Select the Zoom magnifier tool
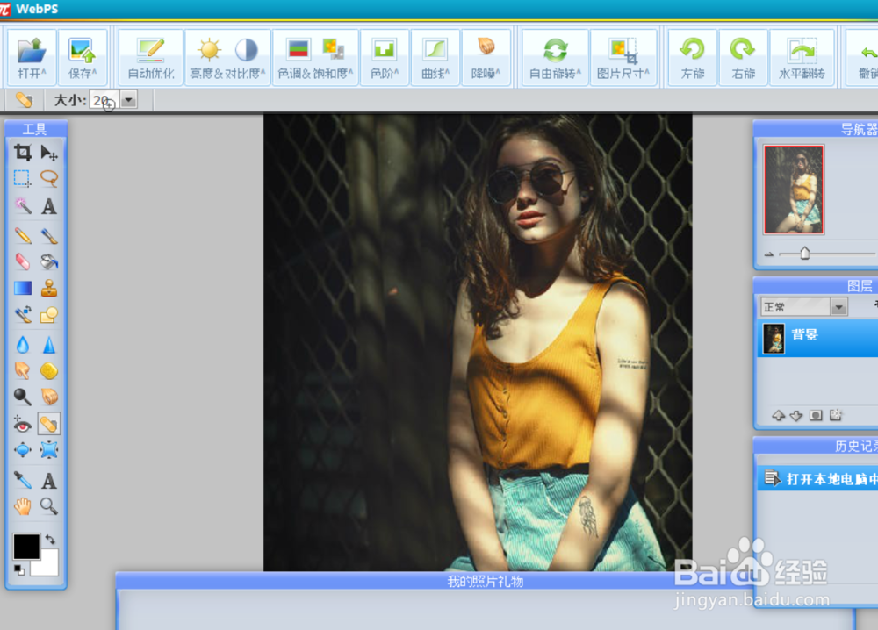Screen dimensions: 878x630 coord(49,506)
